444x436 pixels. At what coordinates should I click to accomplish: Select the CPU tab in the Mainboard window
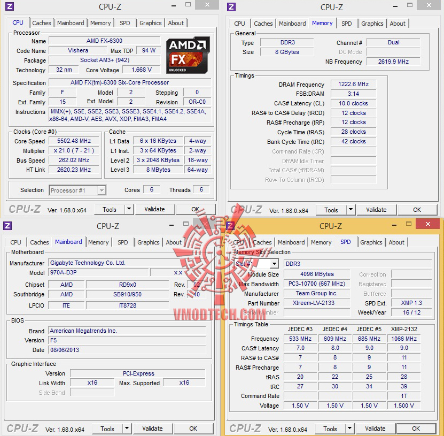16,242
